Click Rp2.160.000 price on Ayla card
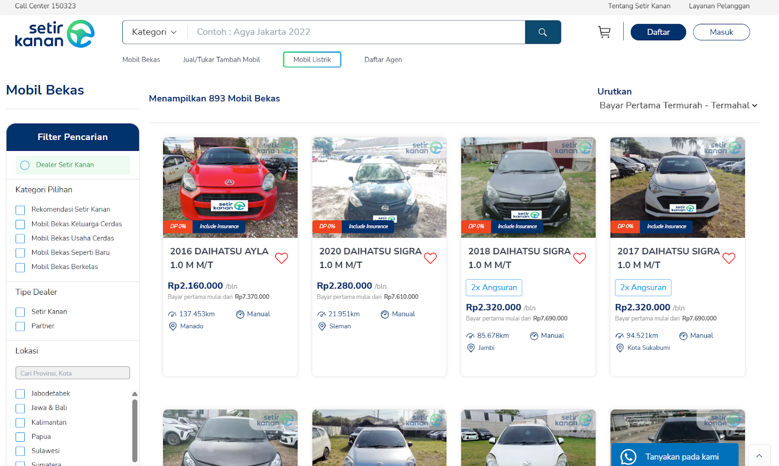 (x=195, y=286)
